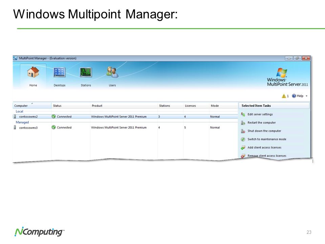The image size is (325, 244).
Task: Click the server icon beside contosowms2
Action: pyautogui.click(x=15, y=117)
